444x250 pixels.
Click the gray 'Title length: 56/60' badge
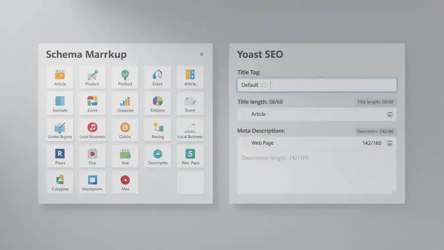click(x=375, y=102)
